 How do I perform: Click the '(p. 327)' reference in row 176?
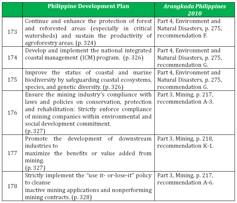coord(35,131)
